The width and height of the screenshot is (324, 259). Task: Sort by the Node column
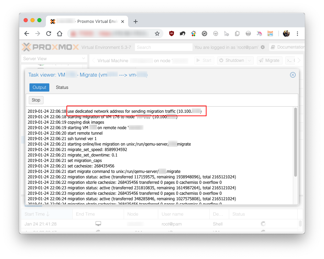141,214
